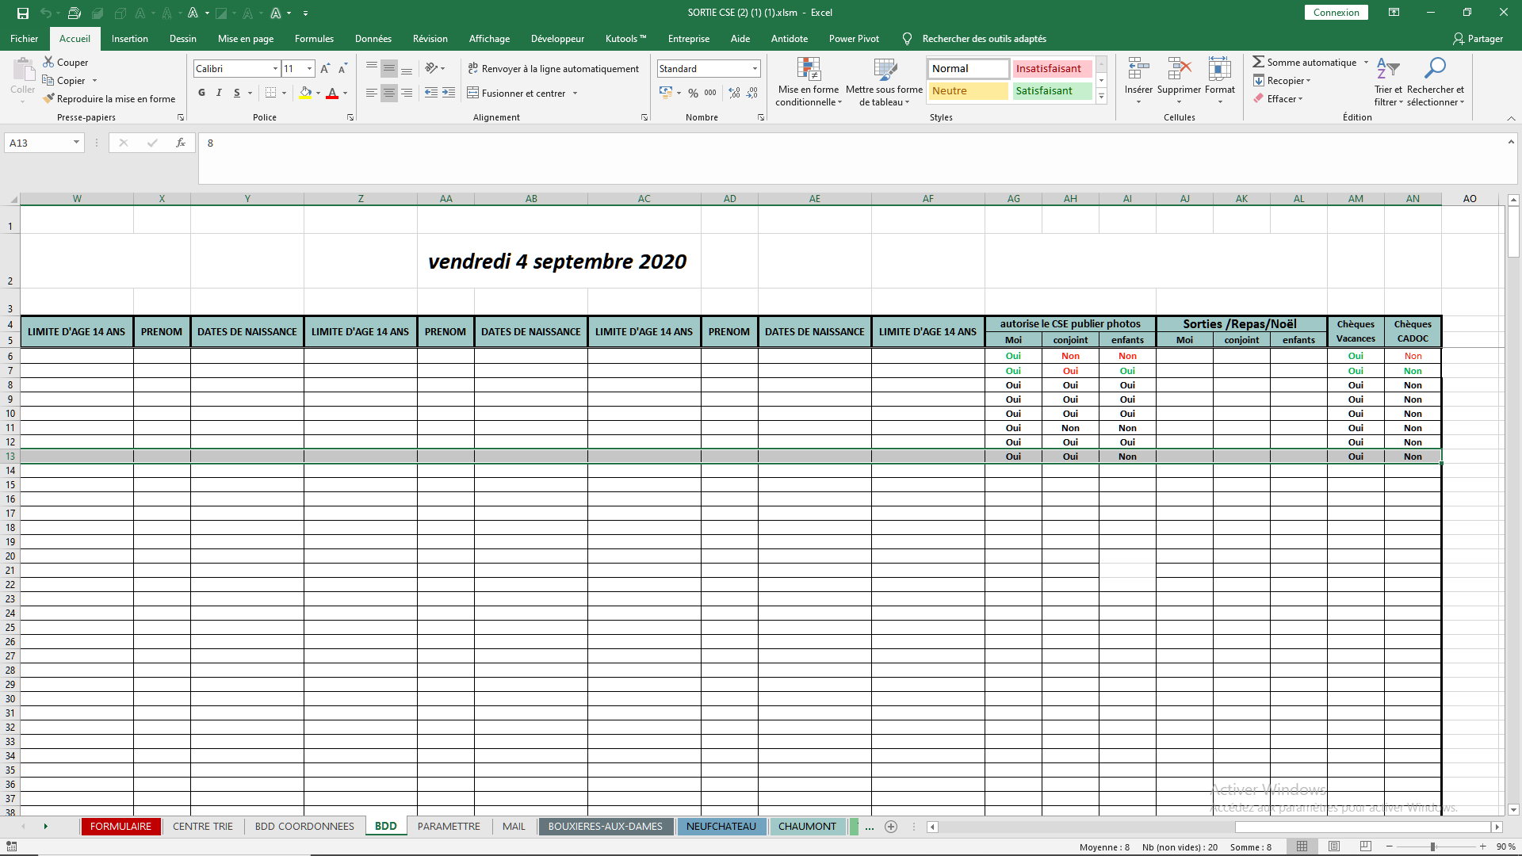Open the Conditional Formatting icon
The image size is (1522, 856).
click(x=808, y=70)
